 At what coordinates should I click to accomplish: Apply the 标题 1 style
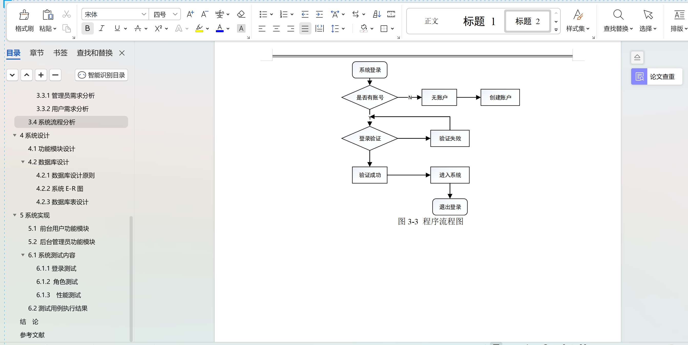479,21
